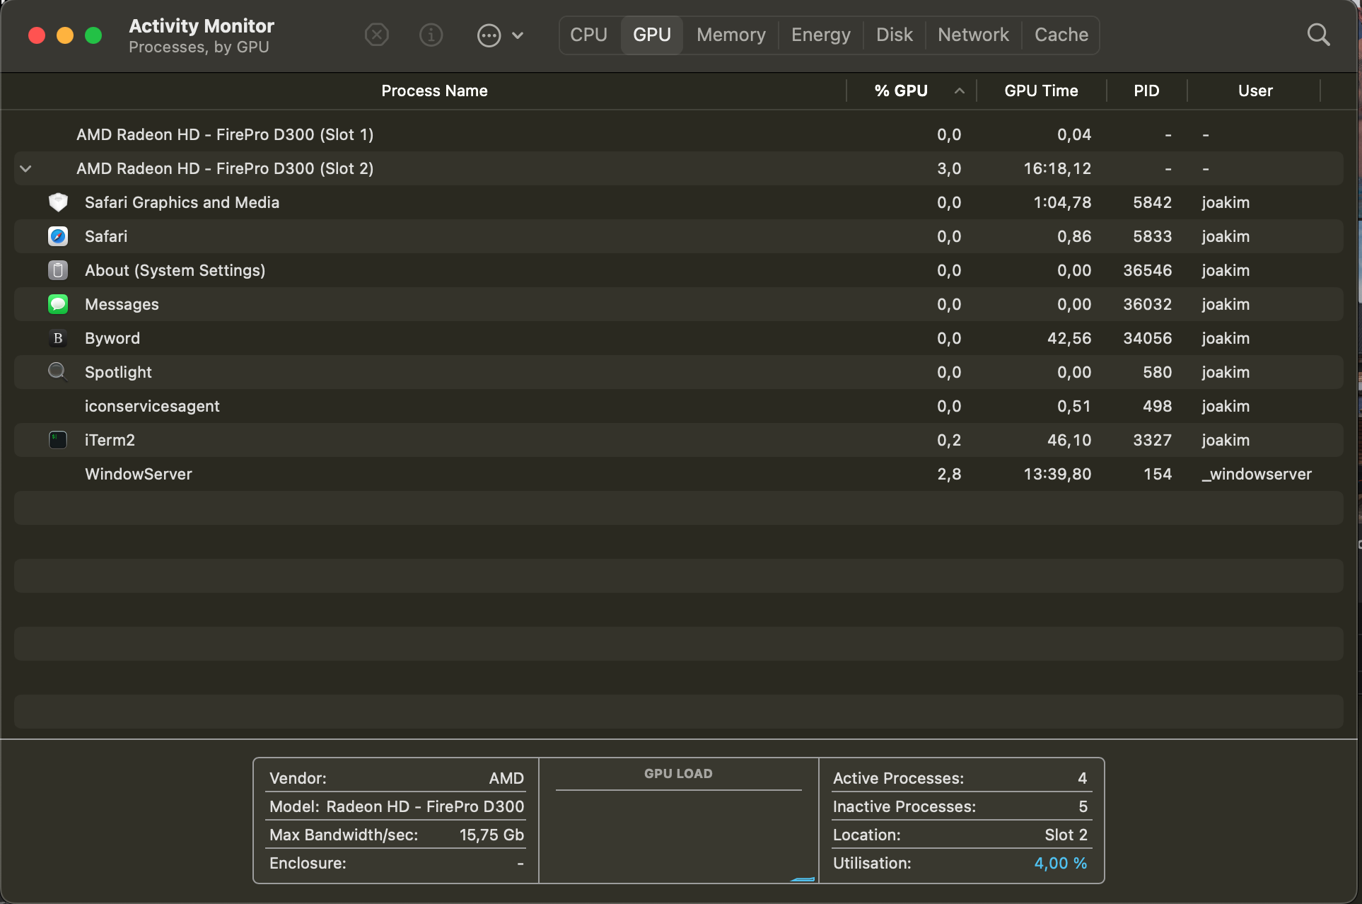Expand the chevron beside the ellipsis menu
1362x904 pixels.
point(518,35)
